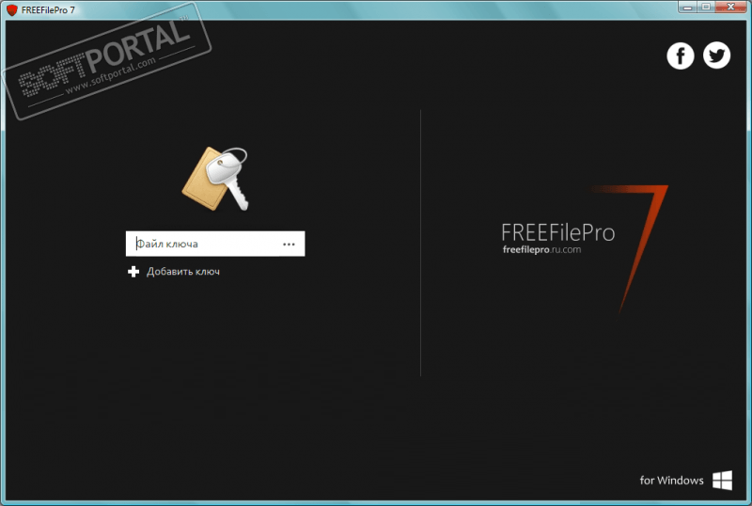Click the key and tag image
Screen dimensions: 752x506
tap(215, 179)
